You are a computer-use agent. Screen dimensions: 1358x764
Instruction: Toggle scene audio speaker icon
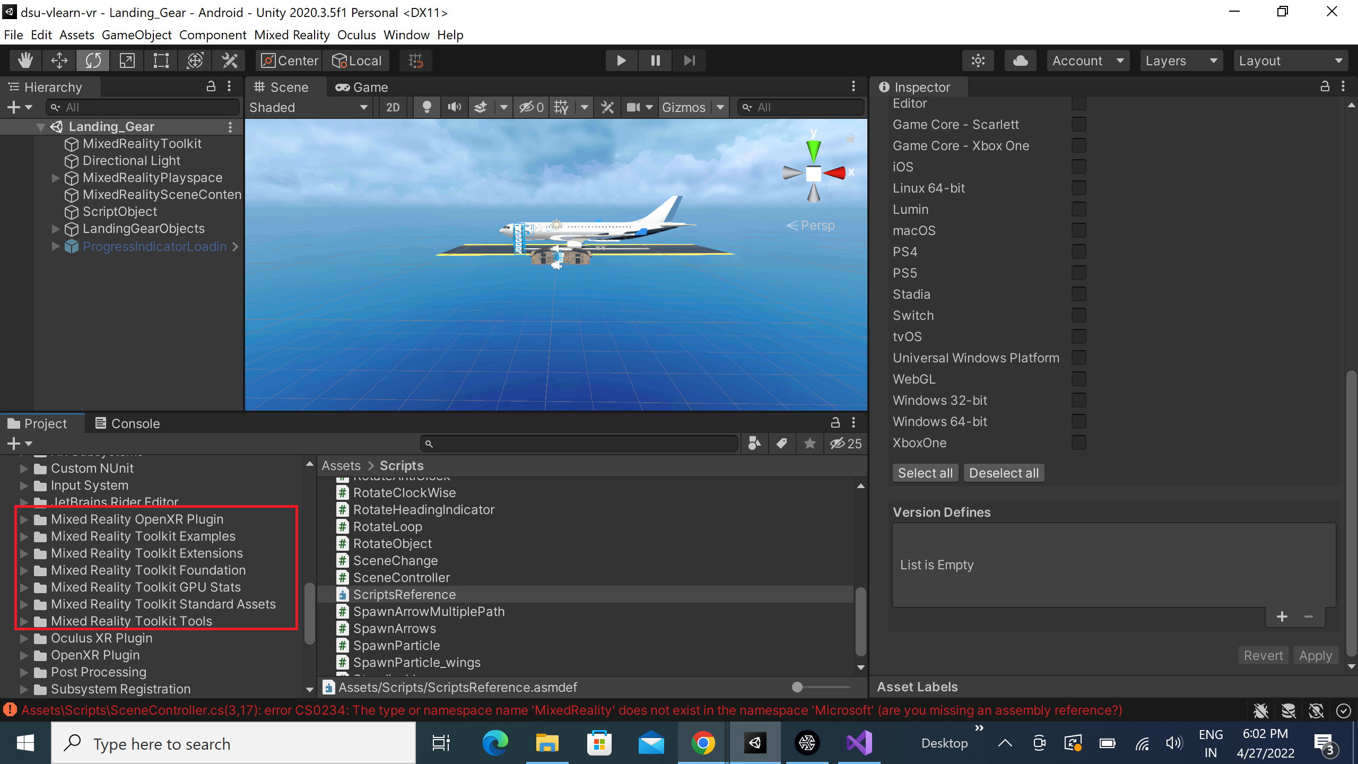click(x=454, y=107)
